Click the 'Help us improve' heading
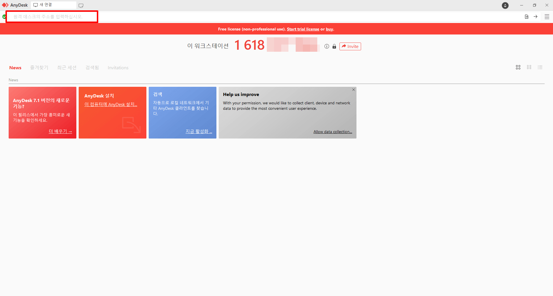Screen dimensions: 553x296 pyautogui.click(x=241, y=95)
